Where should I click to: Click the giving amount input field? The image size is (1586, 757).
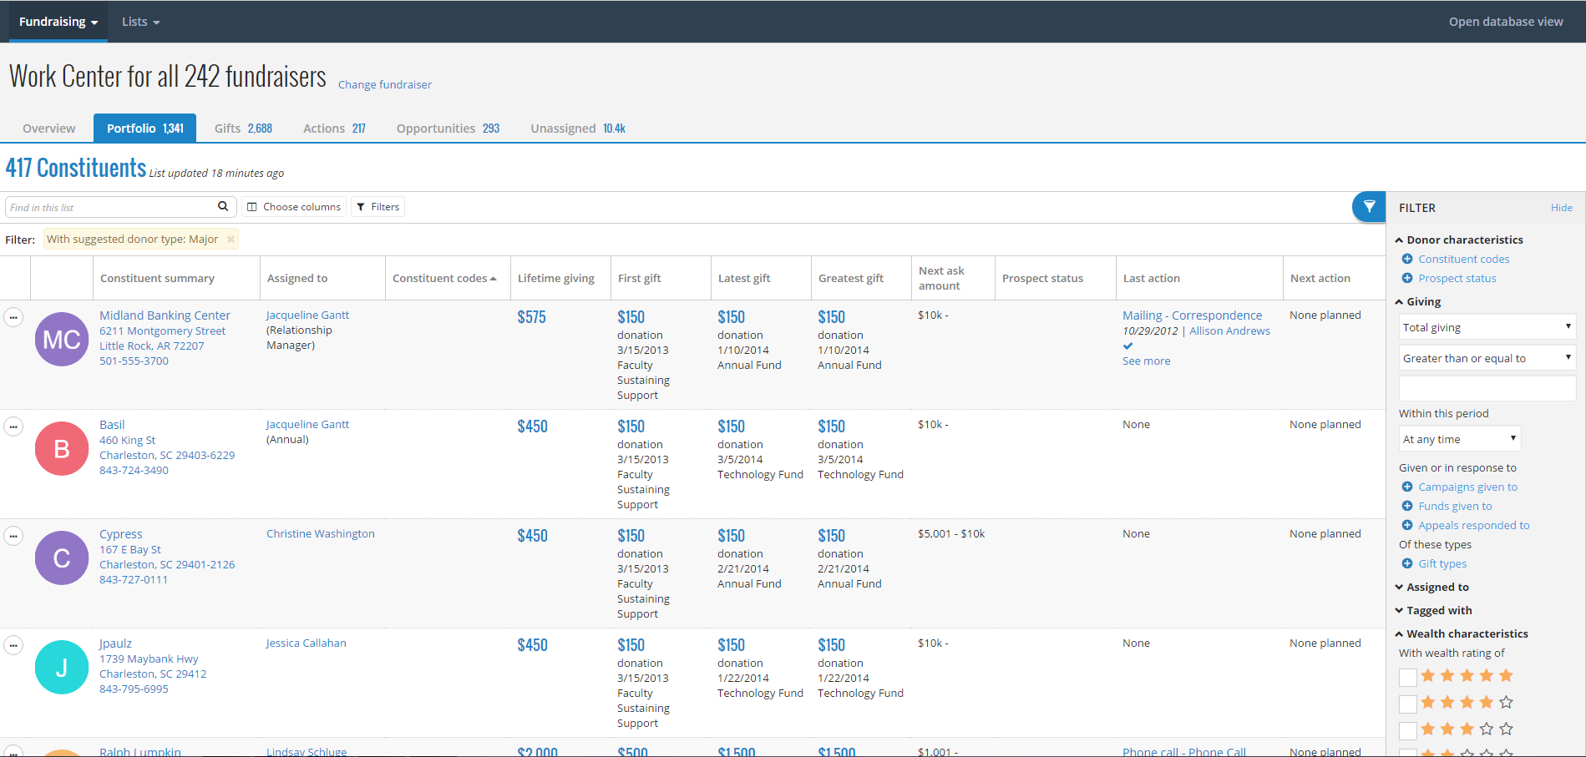click(1487, 388)
